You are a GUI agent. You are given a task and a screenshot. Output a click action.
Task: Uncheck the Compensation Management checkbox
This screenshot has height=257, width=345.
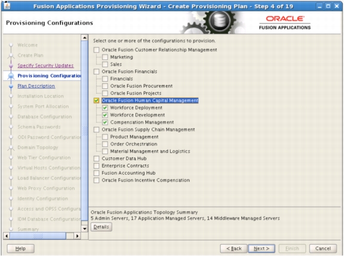tap(105, 122)
